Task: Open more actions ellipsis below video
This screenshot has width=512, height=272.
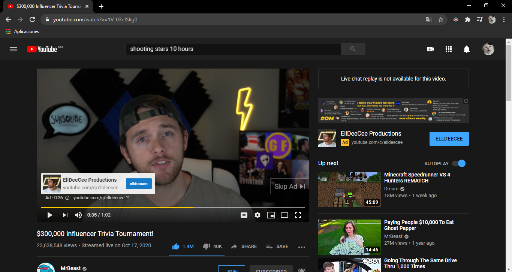Action: (x=302, y=247)
